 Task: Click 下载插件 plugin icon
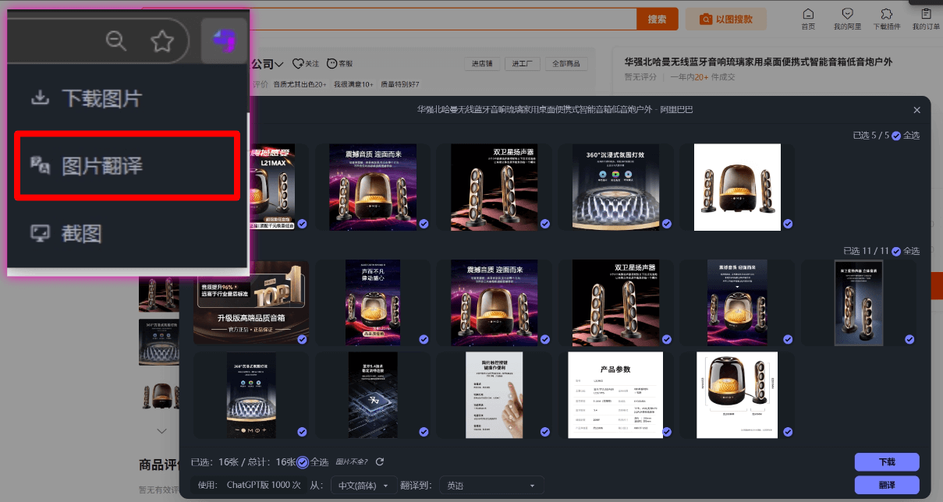coord(886,19)
